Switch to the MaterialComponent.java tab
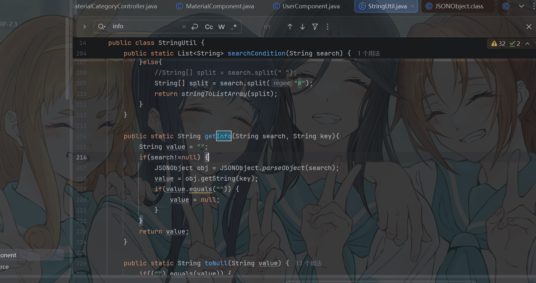Viewport: 536px width, 283px height. point(215,6)
